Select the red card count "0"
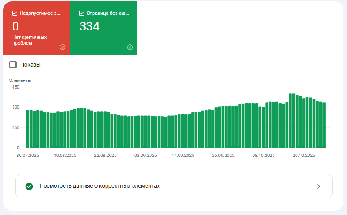Viewport: 347px width, 215px height. (16, 26)
